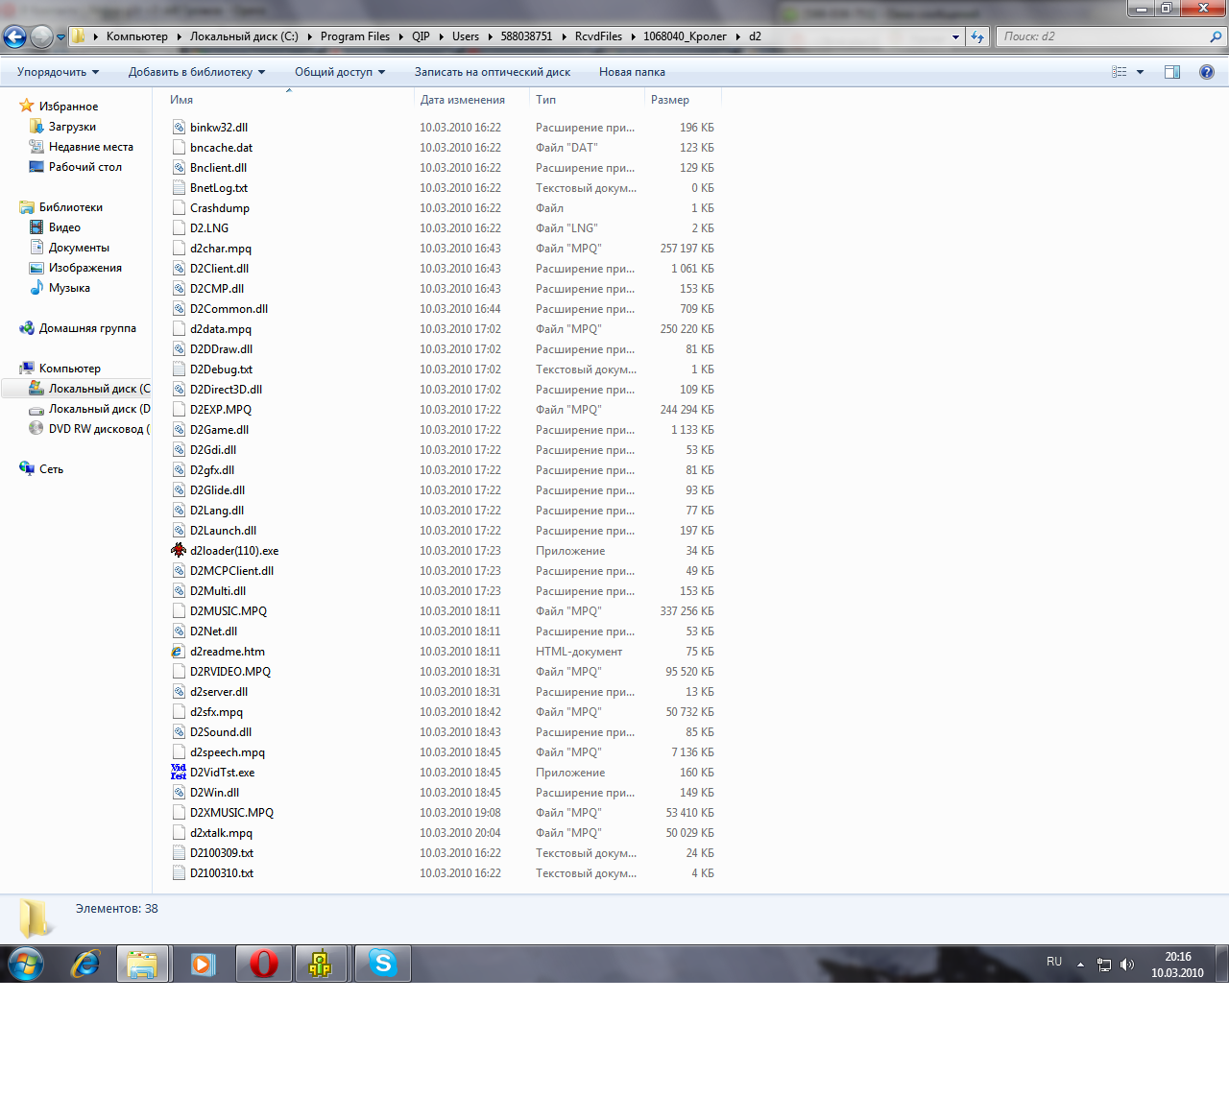
Task: Select the d2loader(110).exe file icon
Action: (x=179, y=551)
